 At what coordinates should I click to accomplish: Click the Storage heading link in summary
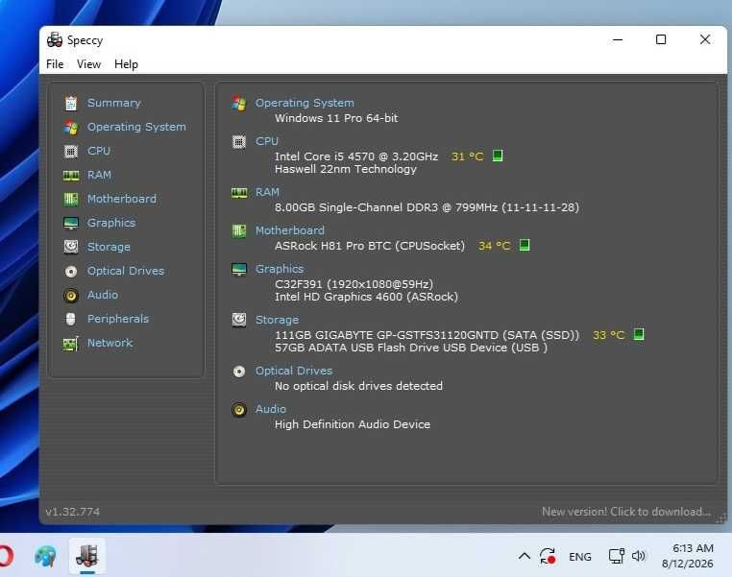(277, 320)
